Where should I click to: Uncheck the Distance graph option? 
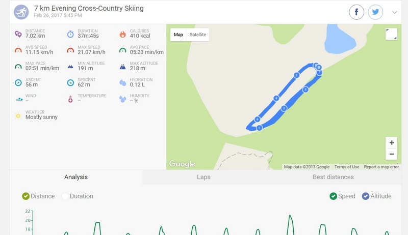tap(26, 196)
